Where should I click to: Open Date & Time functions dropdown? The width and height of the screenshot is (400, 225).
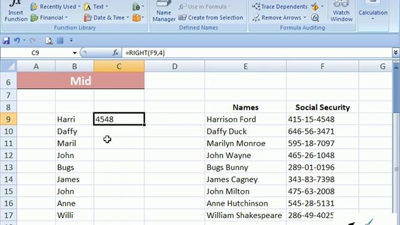coord(106,17)
